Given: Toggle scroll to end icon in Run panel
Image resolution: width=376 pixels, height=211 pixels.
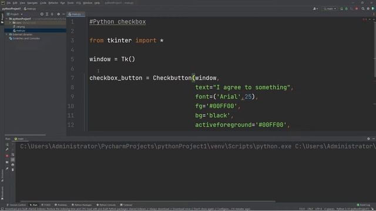Looking at the screenshot, I should pyautogui.click(x=13, y=159).
